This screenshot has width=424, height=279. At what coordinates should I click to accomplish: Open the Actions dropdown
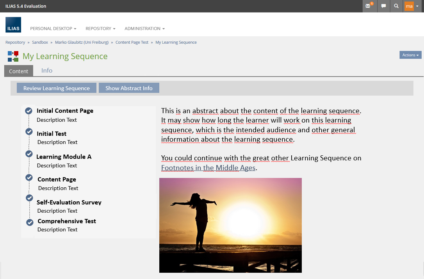point(410,55)
